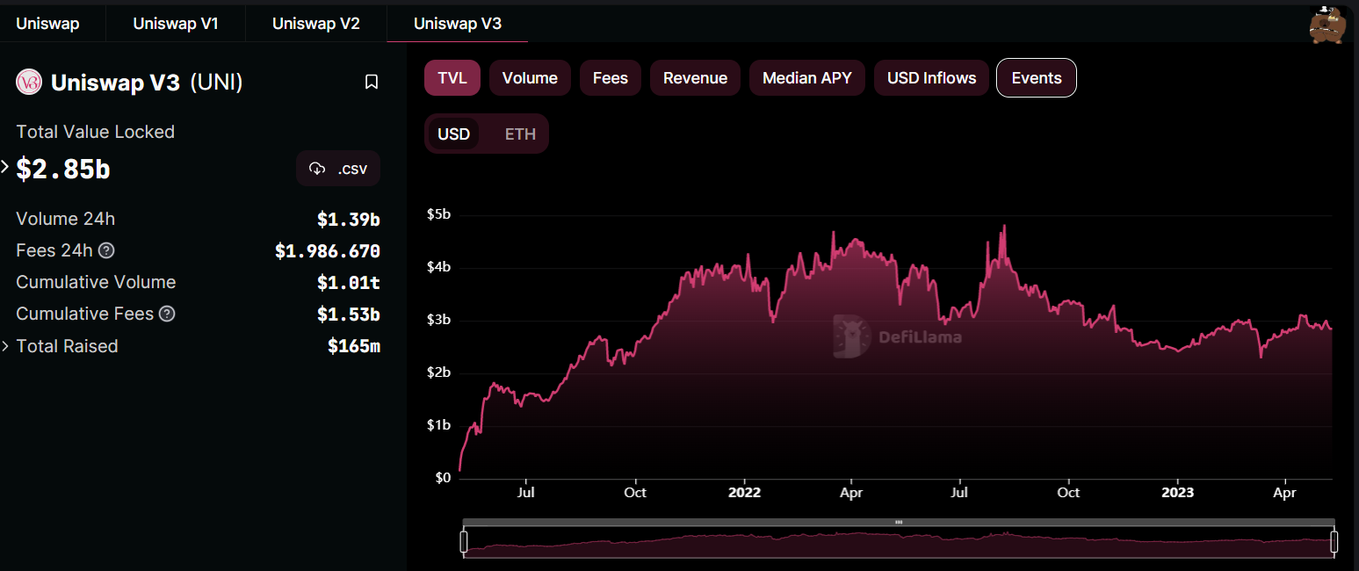Open the Cumulative Fees help tooltip icon
Viewport: 1359px width, 571px height.
click(x=167, y=314)
